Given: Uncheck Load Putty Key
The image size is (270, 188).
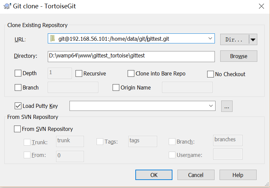Looking at the screenshot, I should coord(18,106).
